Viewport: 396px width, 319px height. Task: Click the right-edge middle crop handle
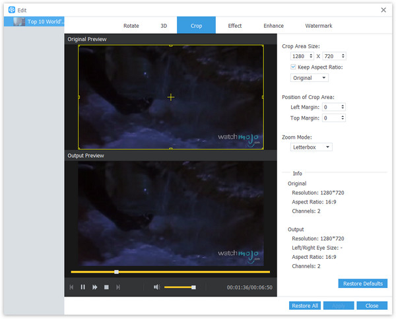pos(263,97)
